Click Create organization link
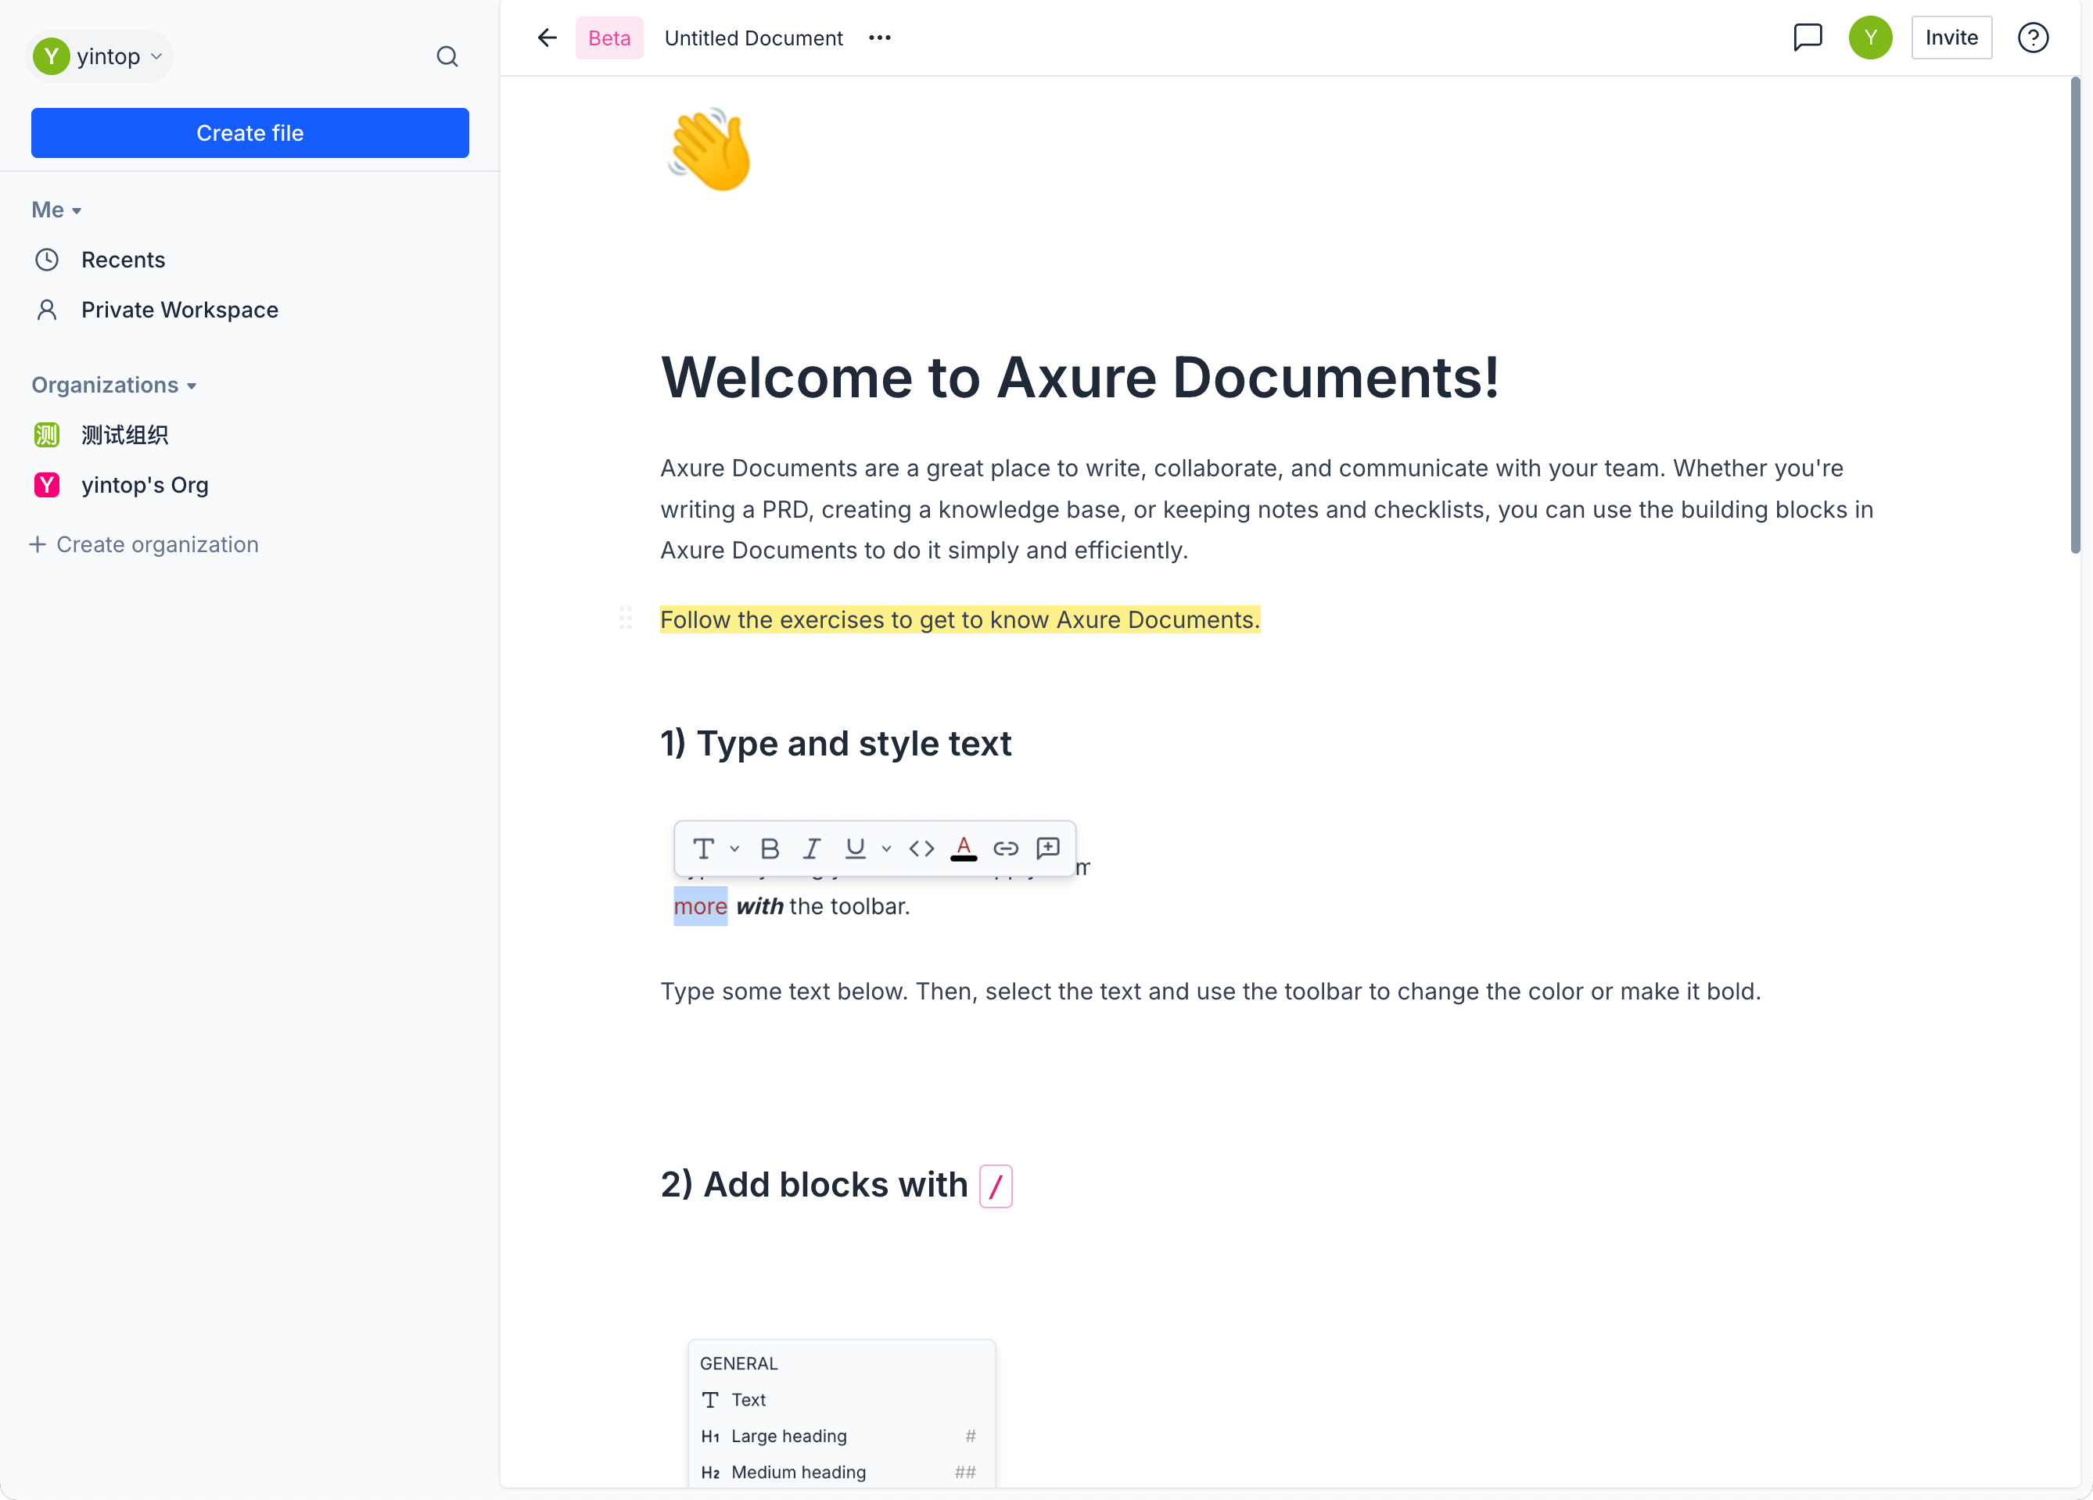2093x1500 pixels. click(144, 544)
